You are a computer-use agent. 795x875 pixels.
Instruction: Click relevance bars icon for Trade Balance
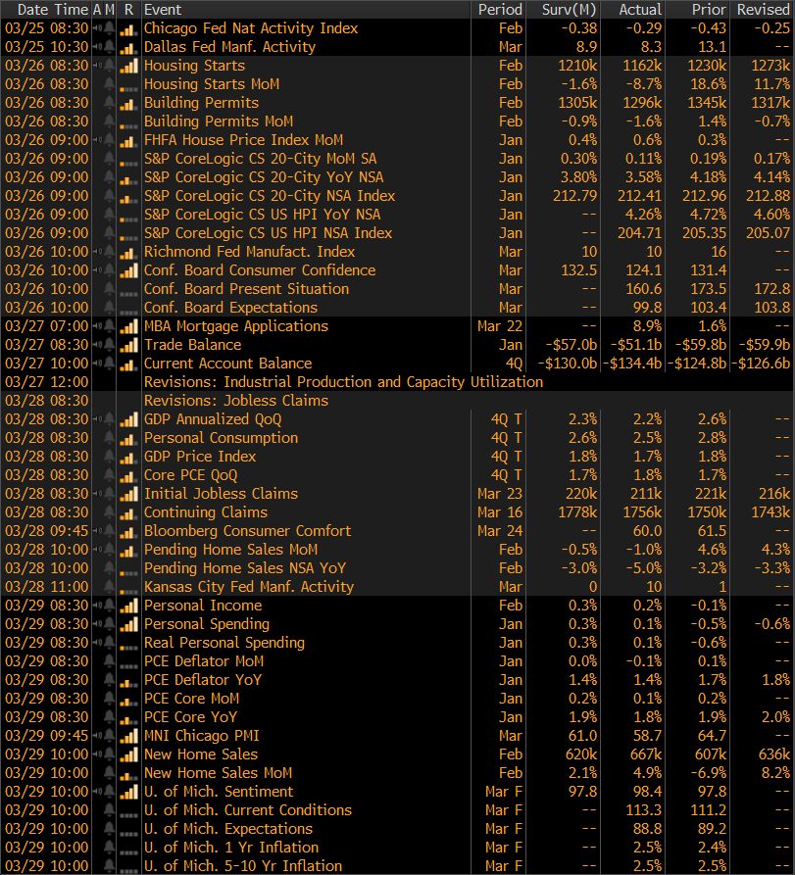pos(127,345)
